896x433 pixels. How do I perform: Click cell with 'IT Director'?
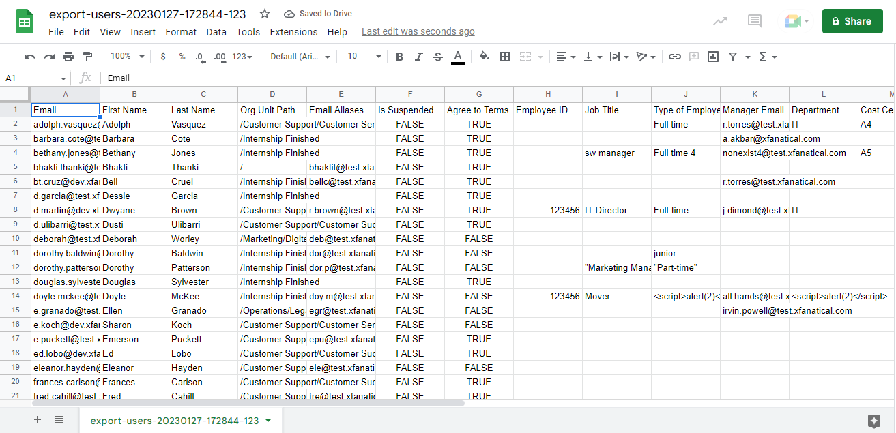point(617,210)
